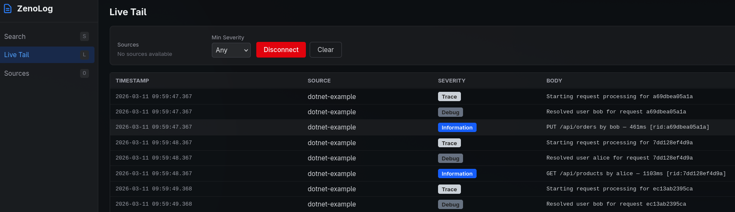Click the Trace badge for request a69dbea05a1a

pos(449,96)
